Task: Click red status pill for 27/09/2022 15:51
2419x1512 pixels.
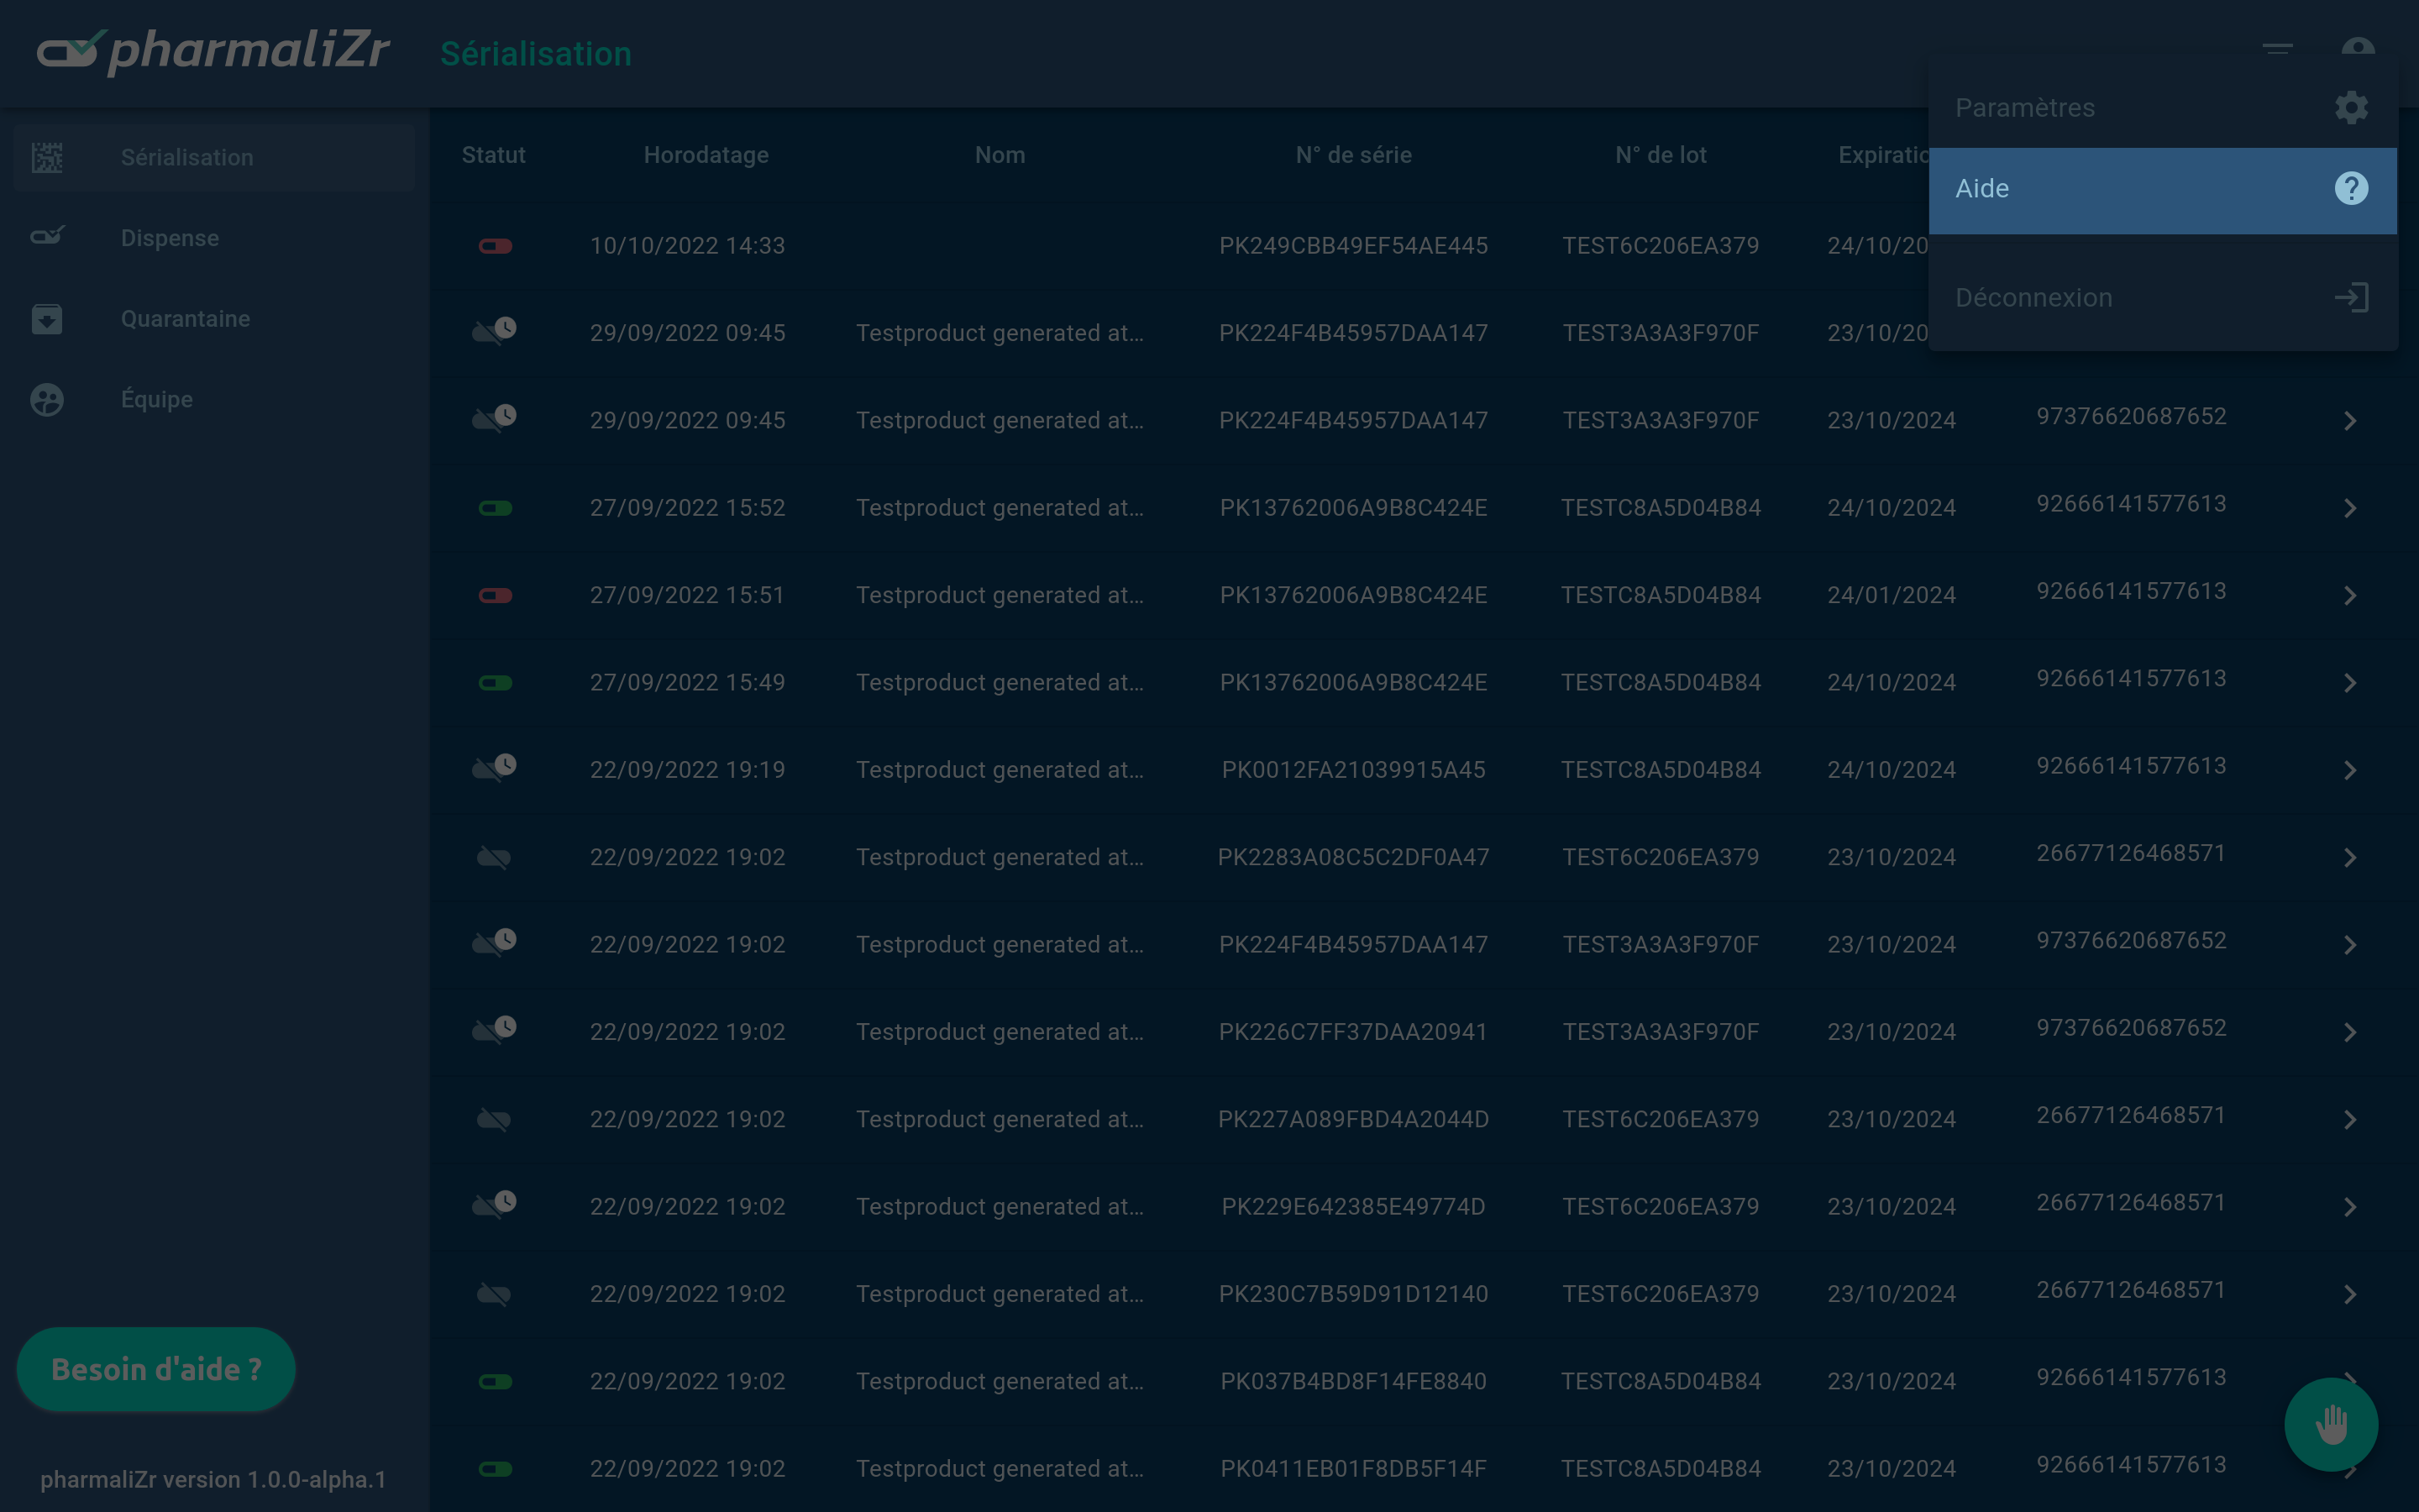Action: (495, 596)
